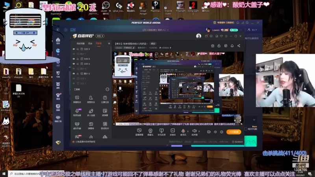Open the 房管助手 room manager tool
Screen dimensions: 315x177
[x=91, y=100]
